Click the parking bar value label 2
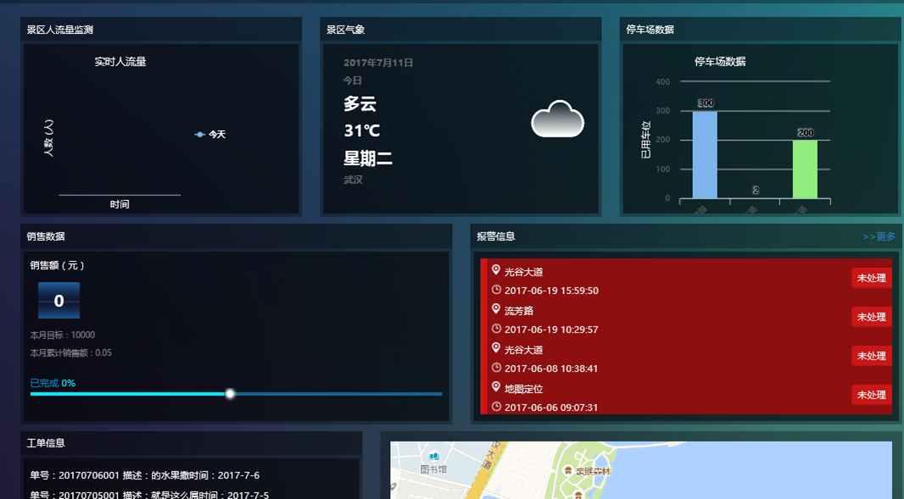Screen dimensions: 904x499 [x=756, y=190]
